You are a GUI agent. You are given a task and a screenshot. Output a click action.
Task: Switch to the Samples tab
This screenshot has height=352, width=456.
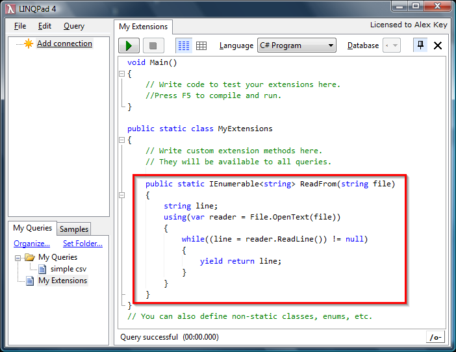point(74,229)
